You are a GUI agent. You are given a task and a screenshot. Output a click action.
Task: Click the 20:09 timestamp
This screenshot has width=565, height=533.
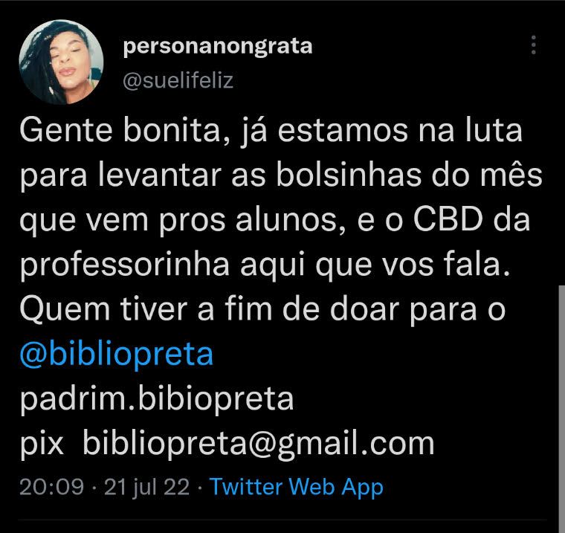coord(51,487)
